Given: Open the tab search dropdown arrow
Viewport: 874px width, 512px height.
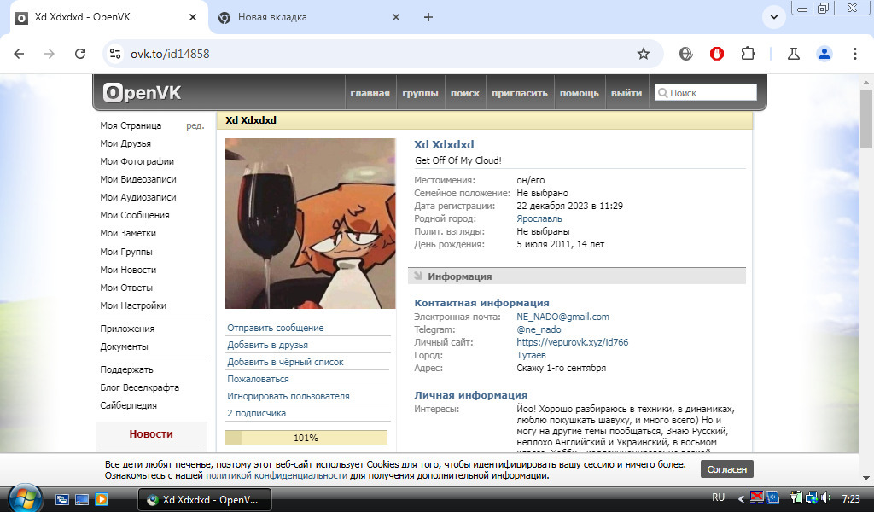Looking at the screenshot, I should [x=773, y=17].
